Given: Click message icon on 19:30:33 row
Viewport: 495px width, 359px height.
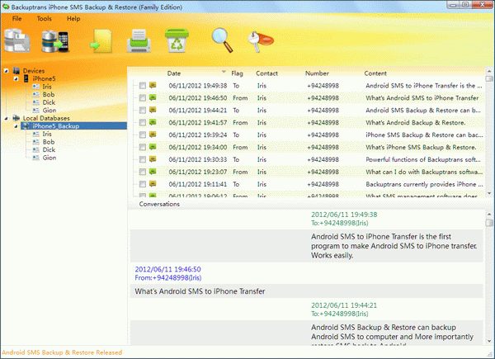Looking at the screenshot, I should tap(153, 158).
